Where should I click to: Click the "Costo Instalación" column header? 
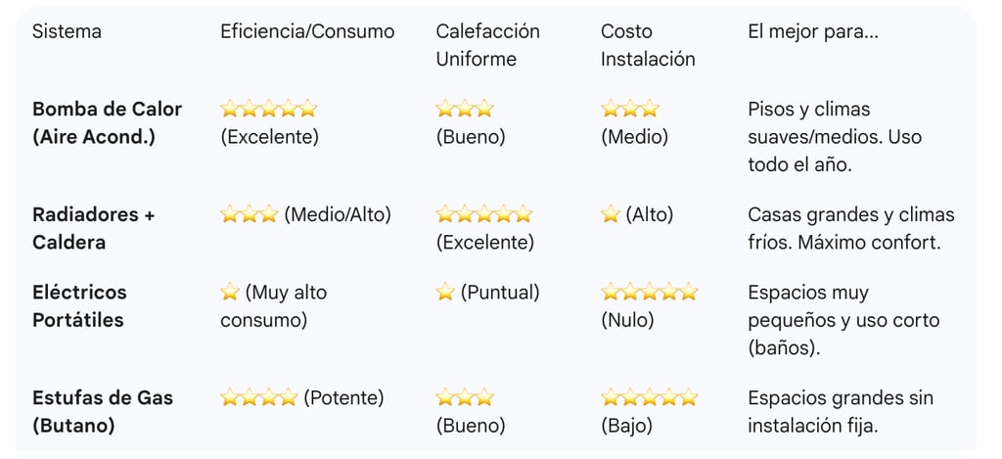[648, 45]
